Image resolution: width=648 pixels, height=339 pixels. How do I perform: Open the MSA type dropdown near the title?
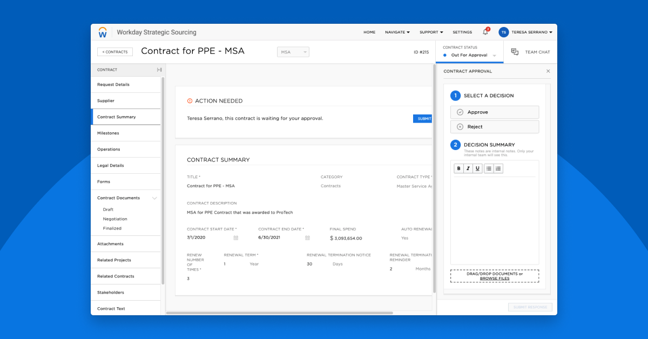tap(293, 52)
